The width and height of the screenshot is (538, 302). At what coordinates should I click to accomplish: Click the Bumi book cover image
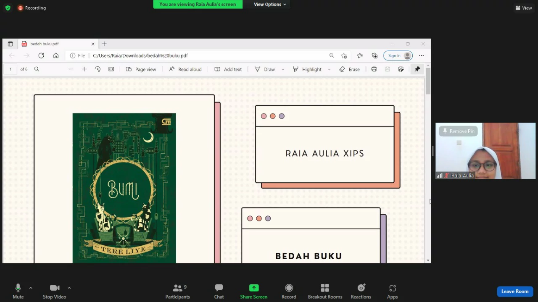tap(124, 188)
